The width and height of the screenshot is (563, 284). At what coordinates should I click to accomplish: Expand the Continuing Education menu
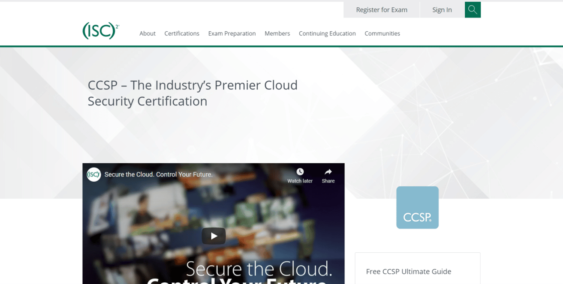[327, 33]
